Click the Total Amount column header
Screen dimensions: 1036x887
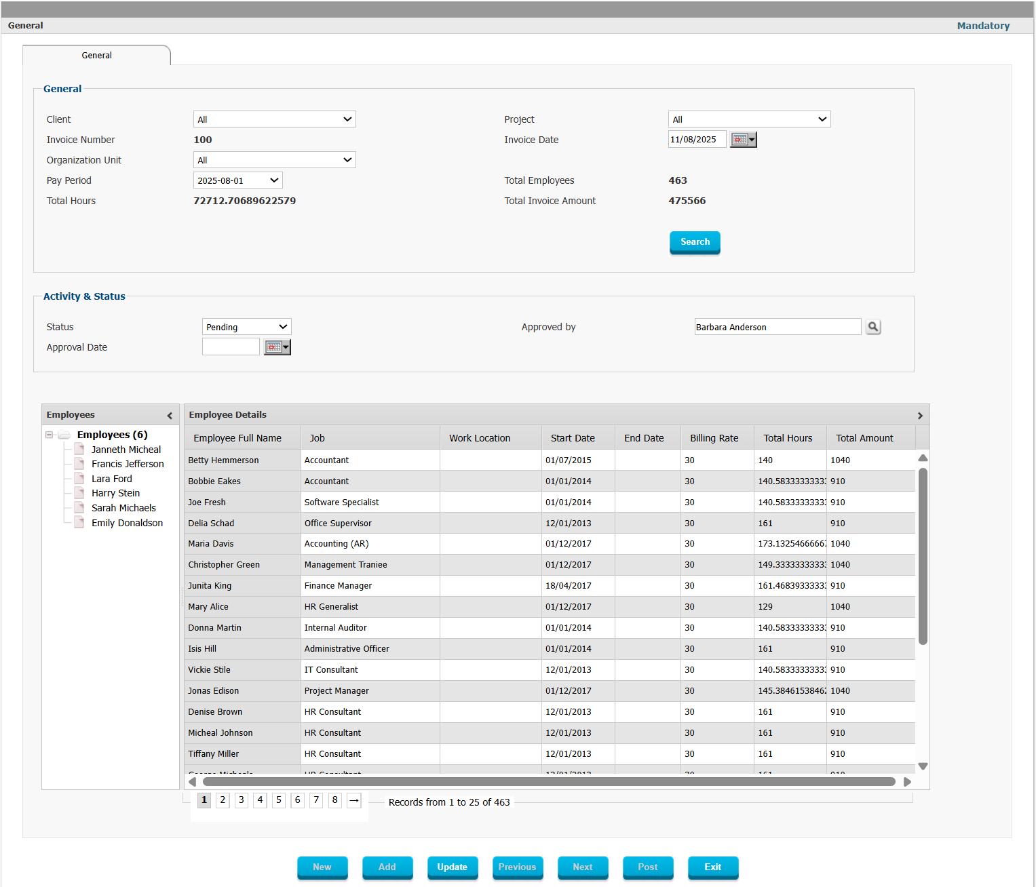870,438
